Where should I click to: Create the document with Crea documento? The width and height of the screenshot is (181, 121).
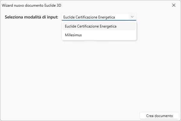(159, 116)
